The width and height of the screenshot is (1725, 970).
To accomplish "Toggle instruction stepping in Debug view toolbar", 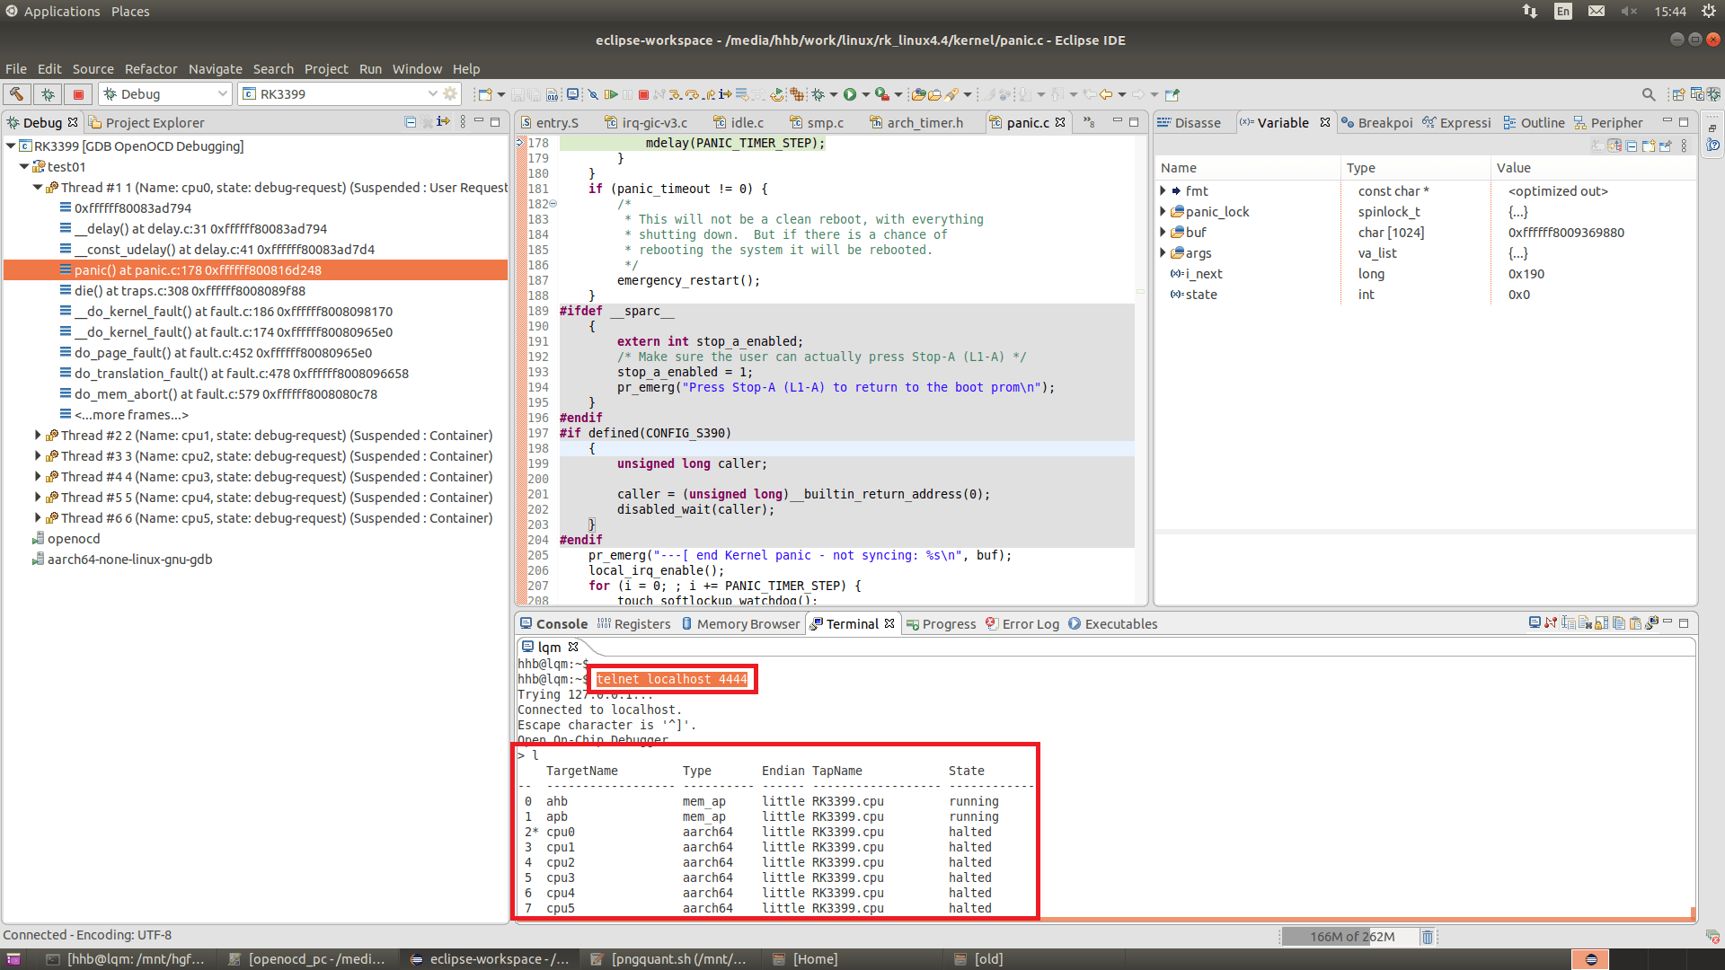I will (x=443, y=122).
